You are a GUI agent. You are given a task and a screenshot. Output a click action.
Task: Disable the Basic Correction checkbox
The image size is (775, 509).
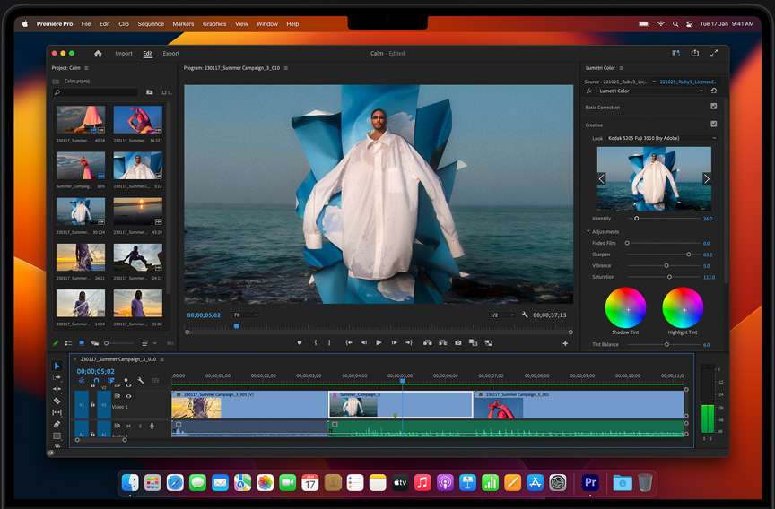click(x=713, y=108)
